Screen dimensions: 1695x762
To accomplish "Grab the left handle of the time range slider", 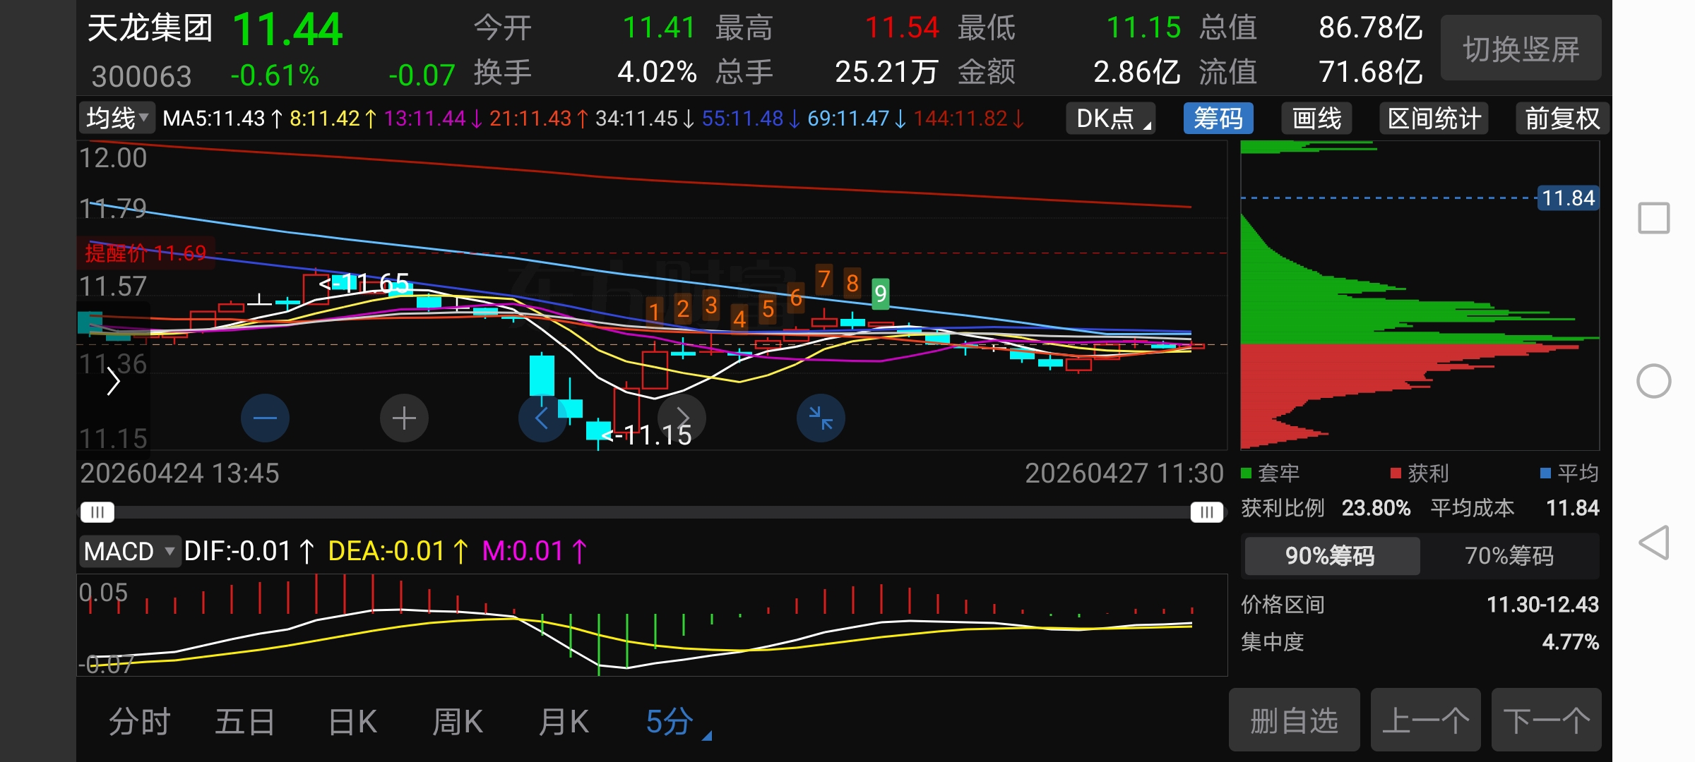I will (x=97, y=512).
